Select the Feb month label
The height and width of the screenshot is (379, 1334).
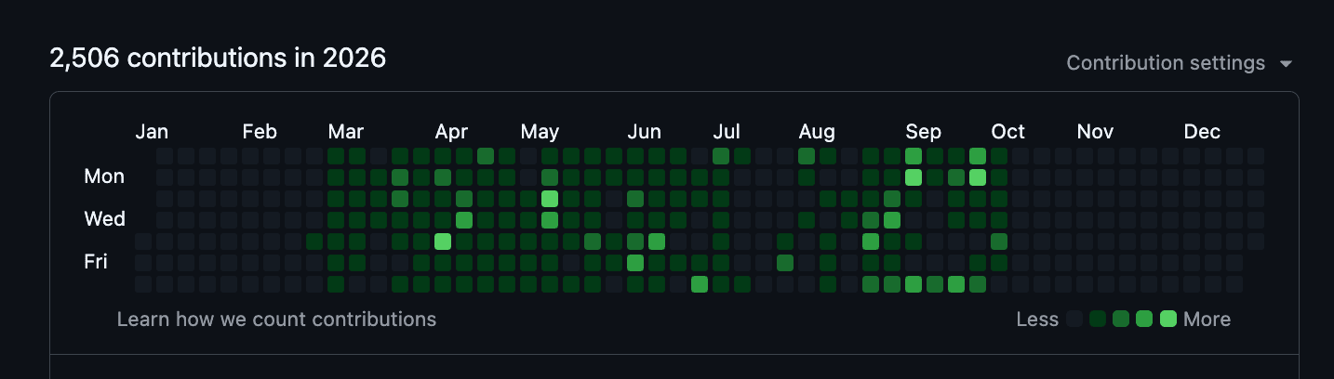pos(260,132)
